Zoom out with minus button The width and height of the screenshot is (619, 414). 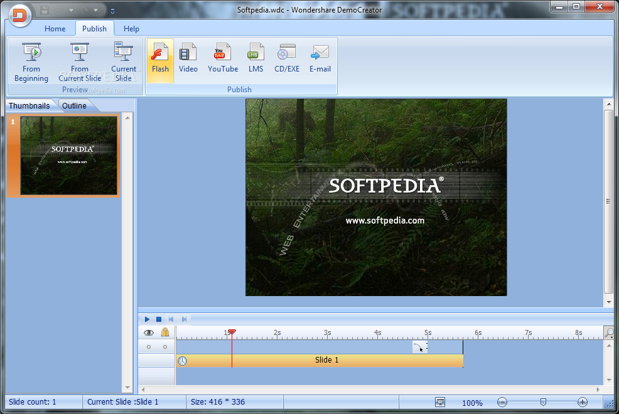[x=502, y=402]
